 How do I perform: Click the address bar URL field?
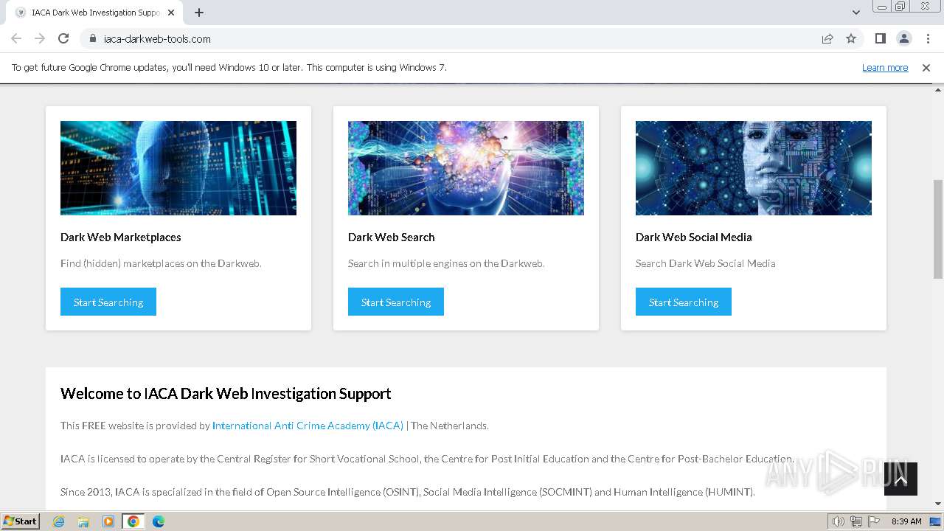coord(442,38)
